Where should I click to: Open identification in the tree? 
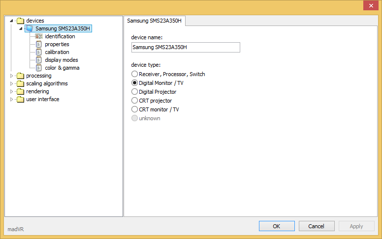coord(60,36)
